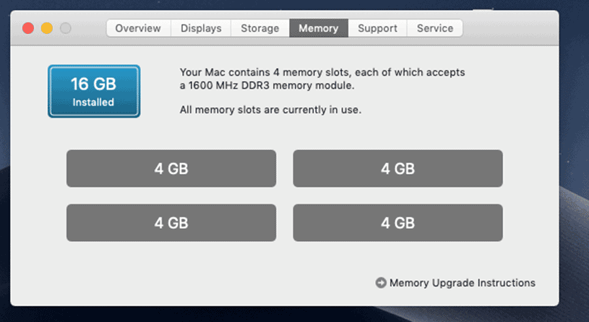Minimize the window with the yellow button
This screenshot has height=322, width=589.
47,28
